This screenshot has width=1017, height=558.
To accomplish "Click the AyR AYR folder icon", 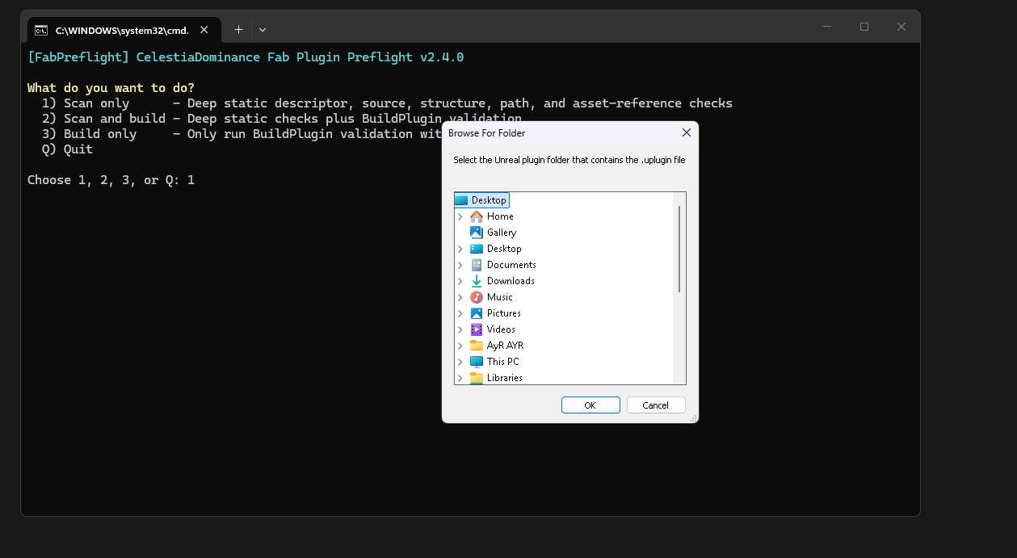I will click(477, 346).
